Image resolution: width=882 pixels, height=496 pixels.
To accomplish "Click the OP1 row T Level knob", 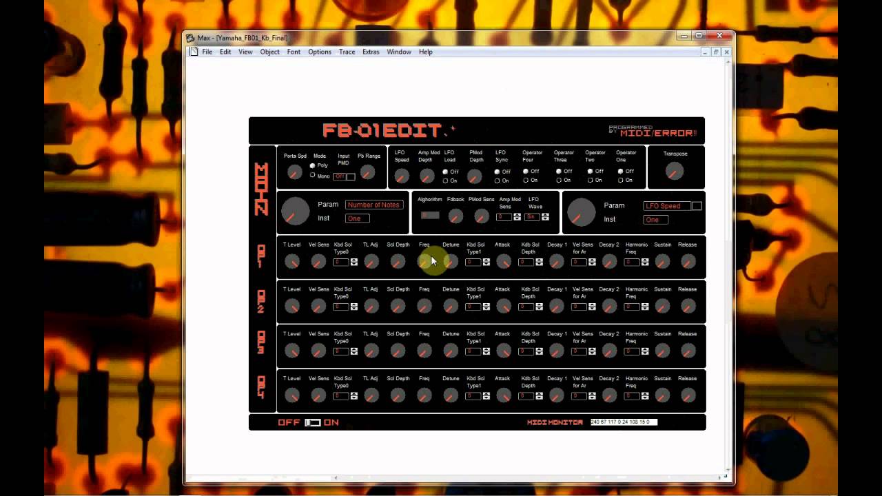I will pos(291,261).
